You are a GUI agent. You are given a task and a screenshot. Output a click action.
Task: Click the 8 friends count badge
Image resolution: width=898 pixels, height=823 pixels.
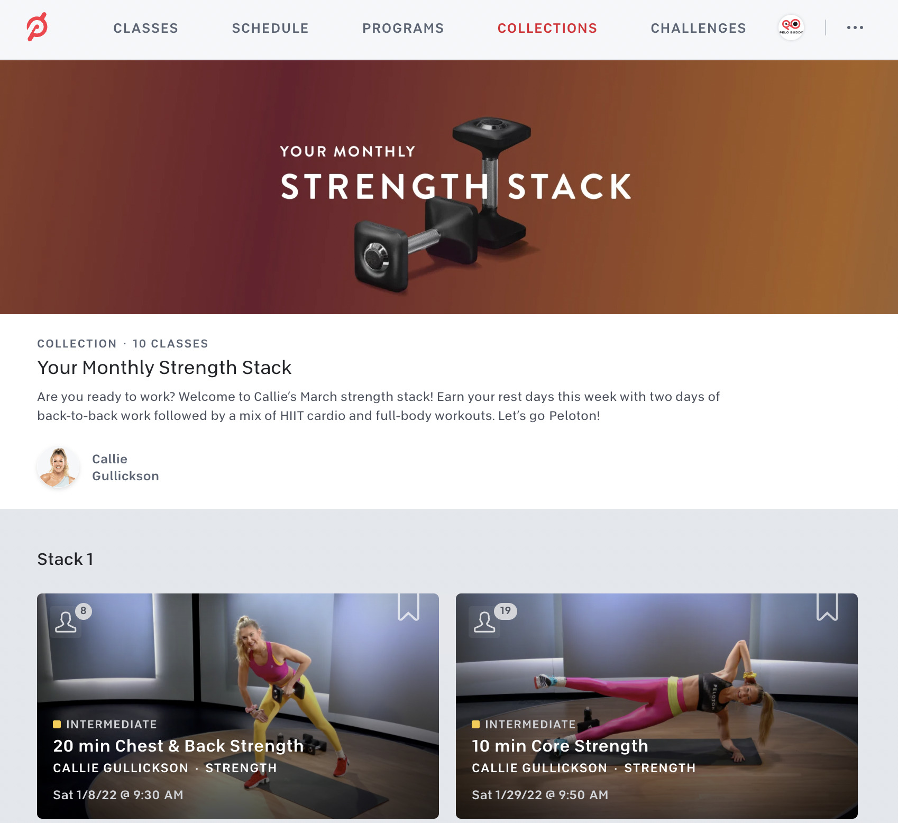pyautogui.click(x=84, y=611)
